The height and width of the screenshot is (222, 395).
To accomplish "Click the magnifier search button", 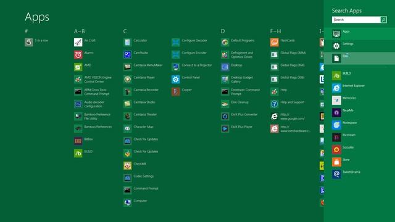I will click(x=384, y=20).
